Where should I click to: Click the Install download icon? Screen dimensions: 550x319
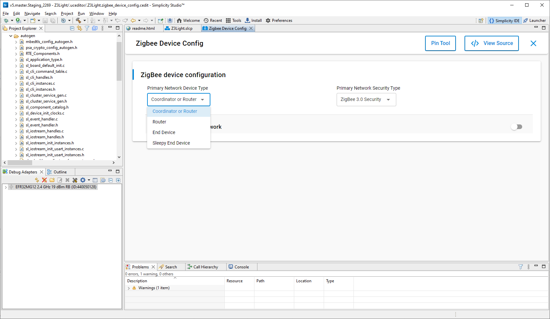point(247,21)
